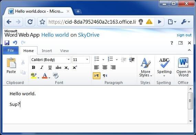Go back in the browser
Image resolution: width=196 pixels, height=135 pixels.
coord(9,22)
